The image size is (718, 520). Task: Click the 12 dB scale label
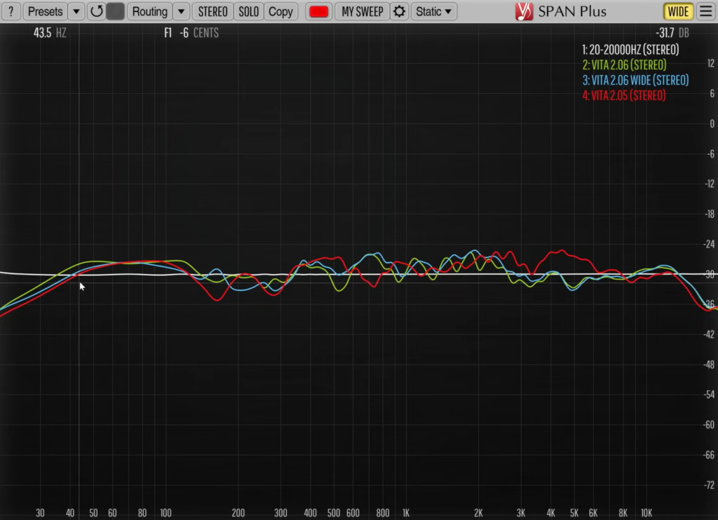711,64
